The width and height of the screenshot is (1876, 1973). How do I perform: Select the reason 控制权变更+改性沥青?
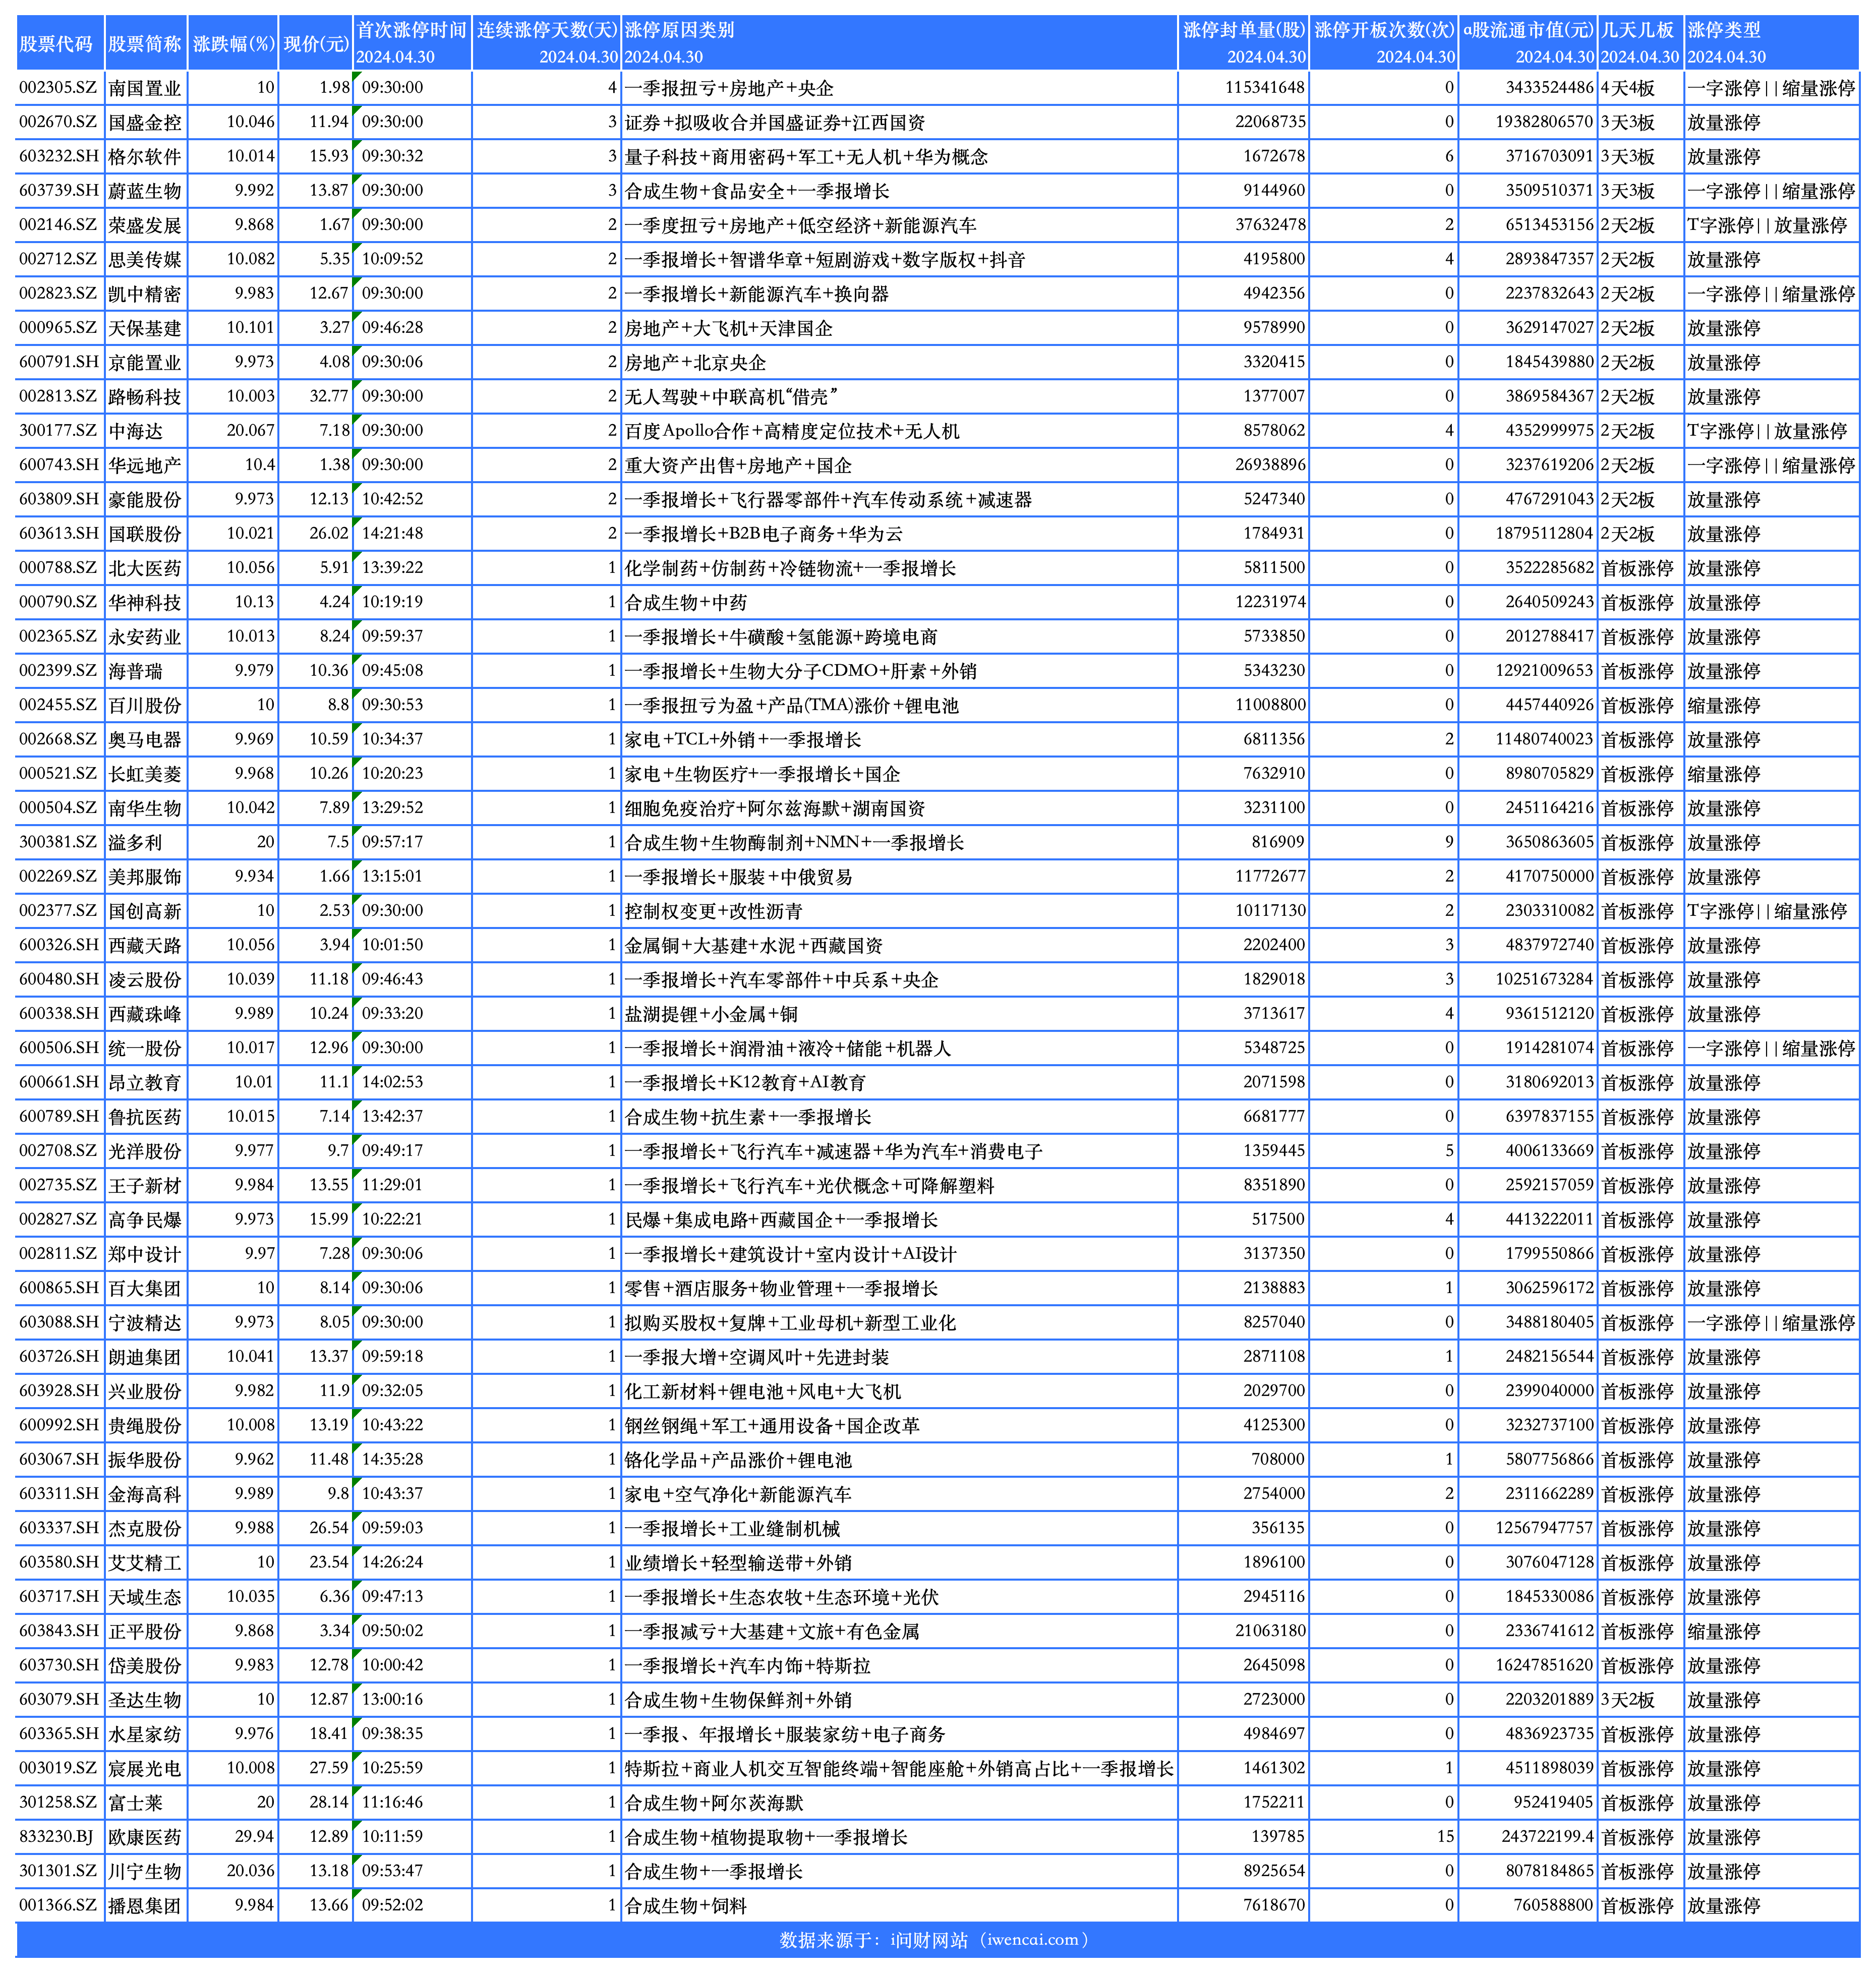[x=714, y=911]
